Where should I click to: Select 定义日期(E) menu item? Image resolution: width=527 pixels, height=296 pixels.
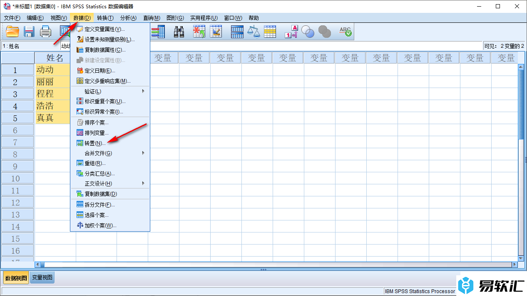pyautogui.click(x=110, y=71)
